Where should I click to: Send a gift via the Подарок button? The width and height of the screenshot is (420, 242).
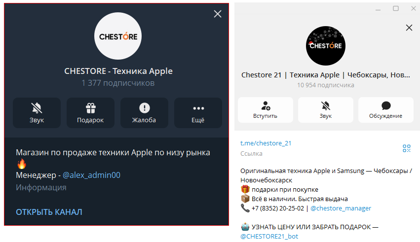coord(90,113)
